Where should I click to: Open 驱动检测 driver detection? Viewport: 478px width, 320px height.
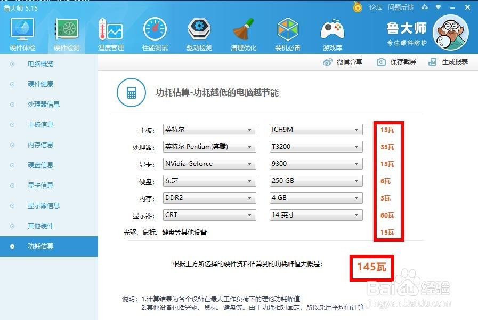[199, 32]
